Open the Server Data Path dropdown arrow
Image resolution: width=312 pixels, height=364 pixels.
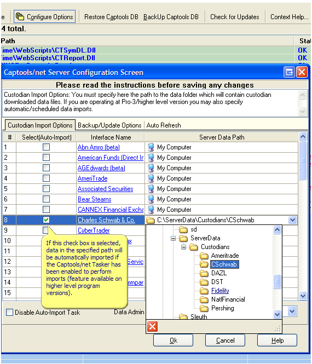(x=292, y=220)
